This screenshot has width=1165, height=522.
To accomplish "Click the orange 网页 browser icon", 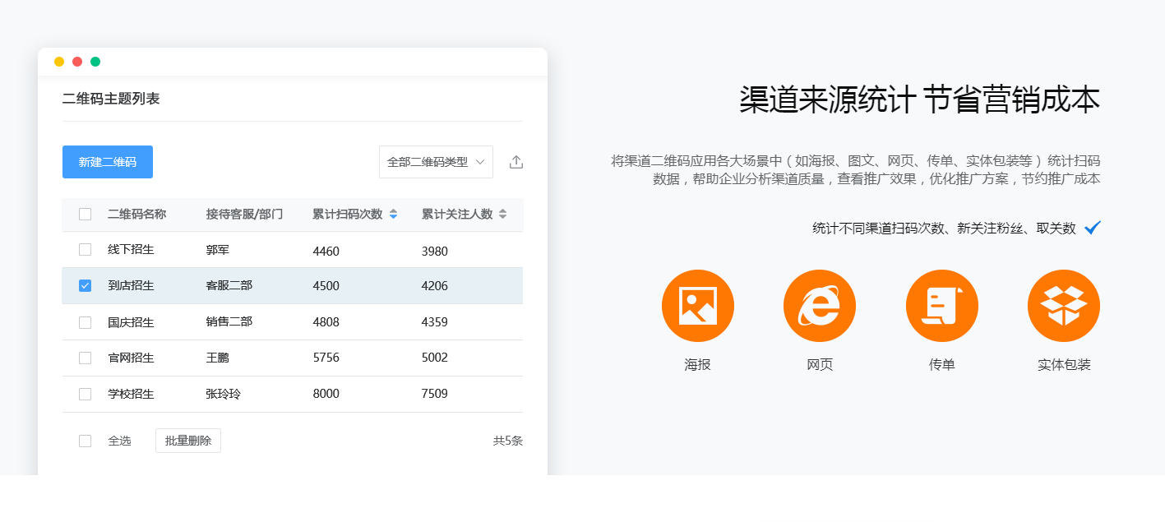I will point(819,306).
